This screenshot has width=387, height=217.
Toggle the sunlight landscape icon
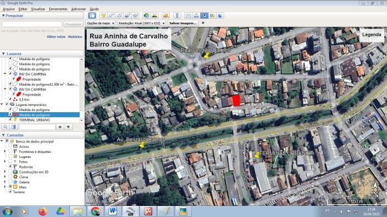point(154,15)
